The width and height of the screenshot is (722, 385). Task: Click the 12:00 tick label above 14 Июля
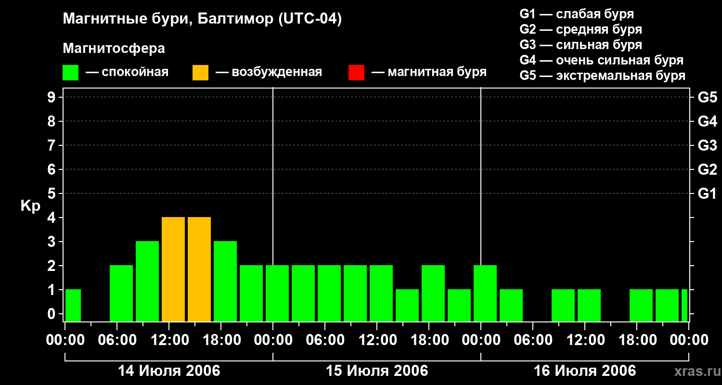coord(169,340)
